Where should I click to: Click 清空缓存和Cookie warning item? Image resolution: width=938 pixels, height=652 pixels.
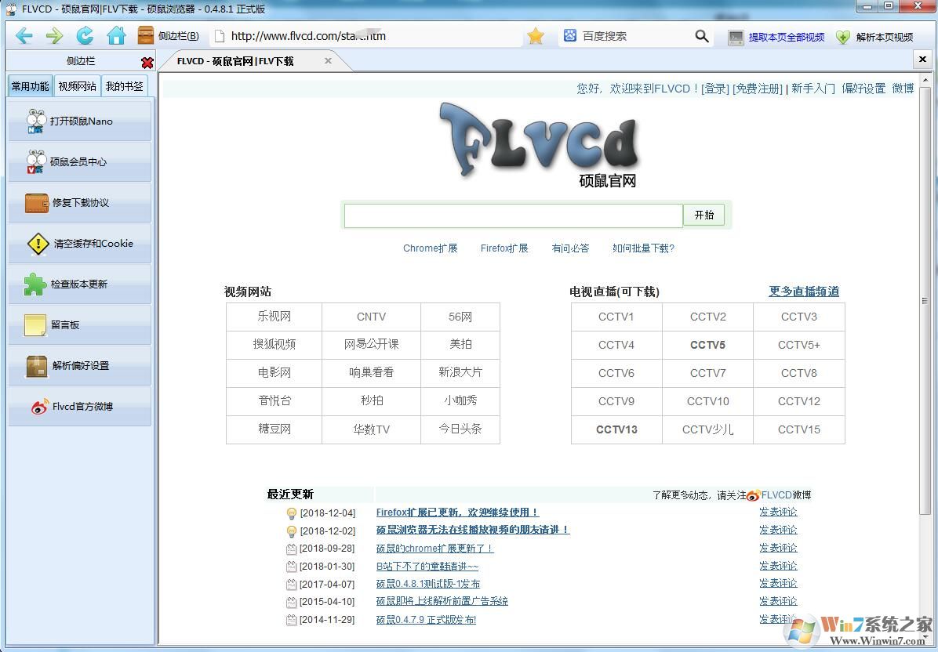coord(80,244)
